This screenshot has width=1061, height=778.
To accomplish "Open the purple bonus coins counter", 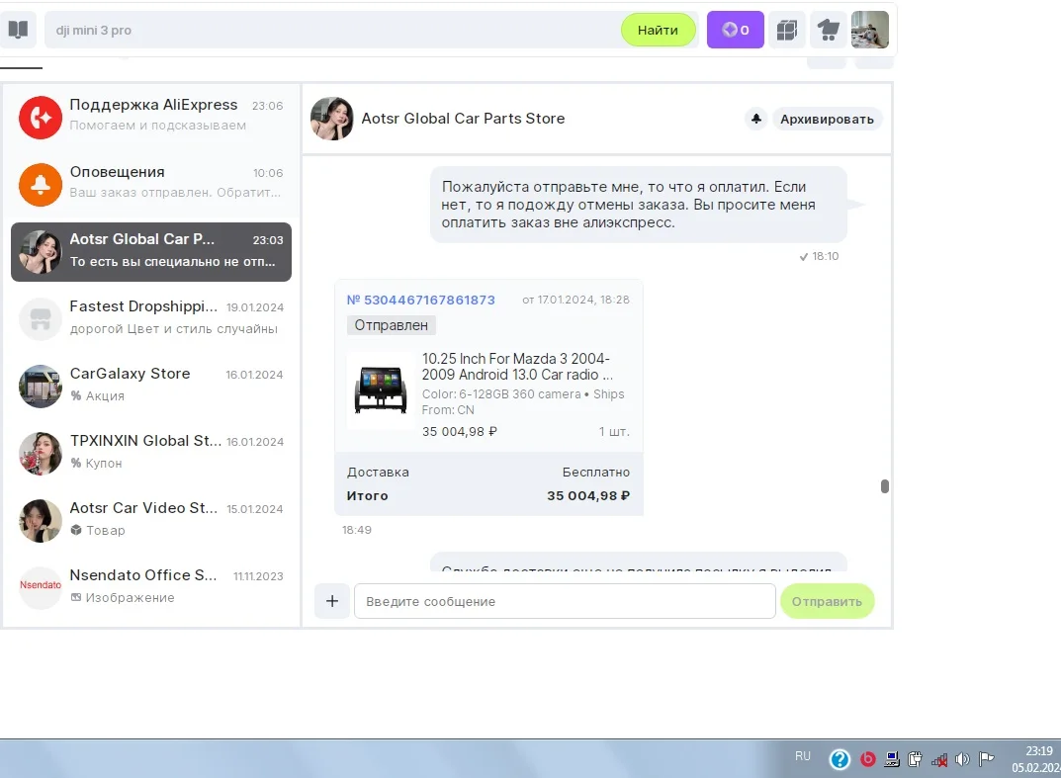I will coord(735,30).
